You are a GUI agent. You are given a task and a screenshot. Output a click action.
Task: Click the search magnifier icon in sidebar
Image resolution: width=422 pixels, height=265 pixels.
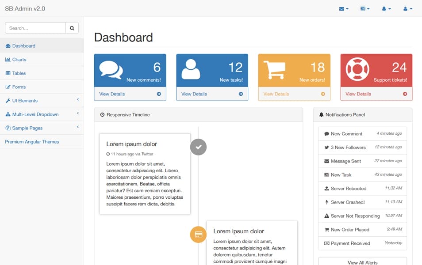point(72,27)
